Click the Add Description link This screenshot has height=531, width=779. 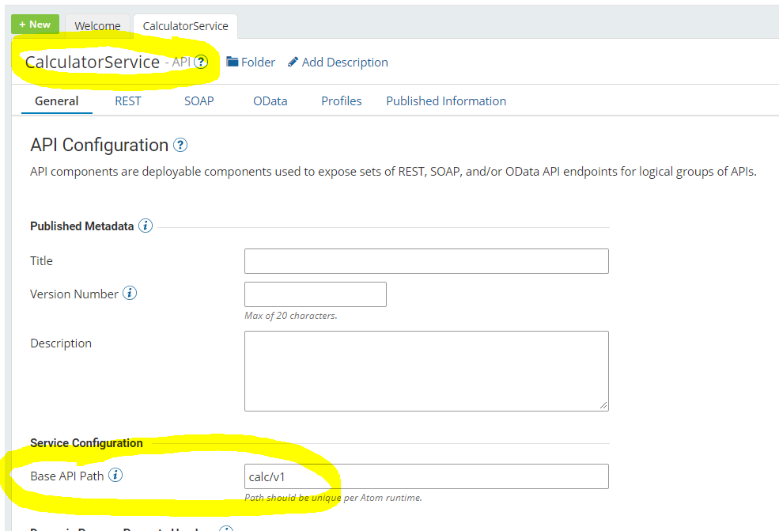point(345,62)
